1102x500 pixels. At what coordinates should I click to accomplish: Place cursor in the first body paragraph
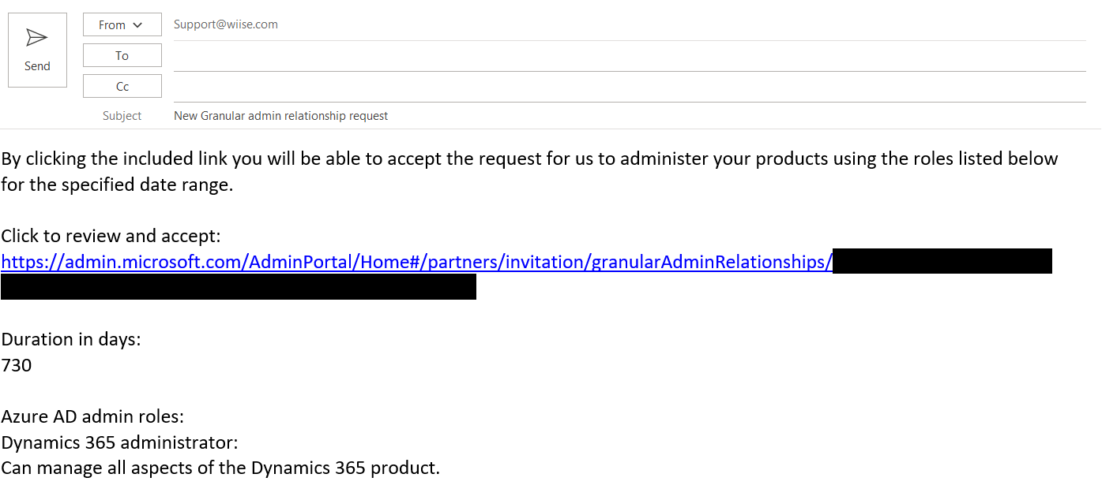coord(529,172)
